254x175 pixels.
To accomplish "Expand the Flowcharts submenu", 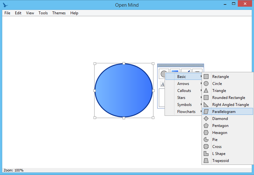I will point(184,112).
